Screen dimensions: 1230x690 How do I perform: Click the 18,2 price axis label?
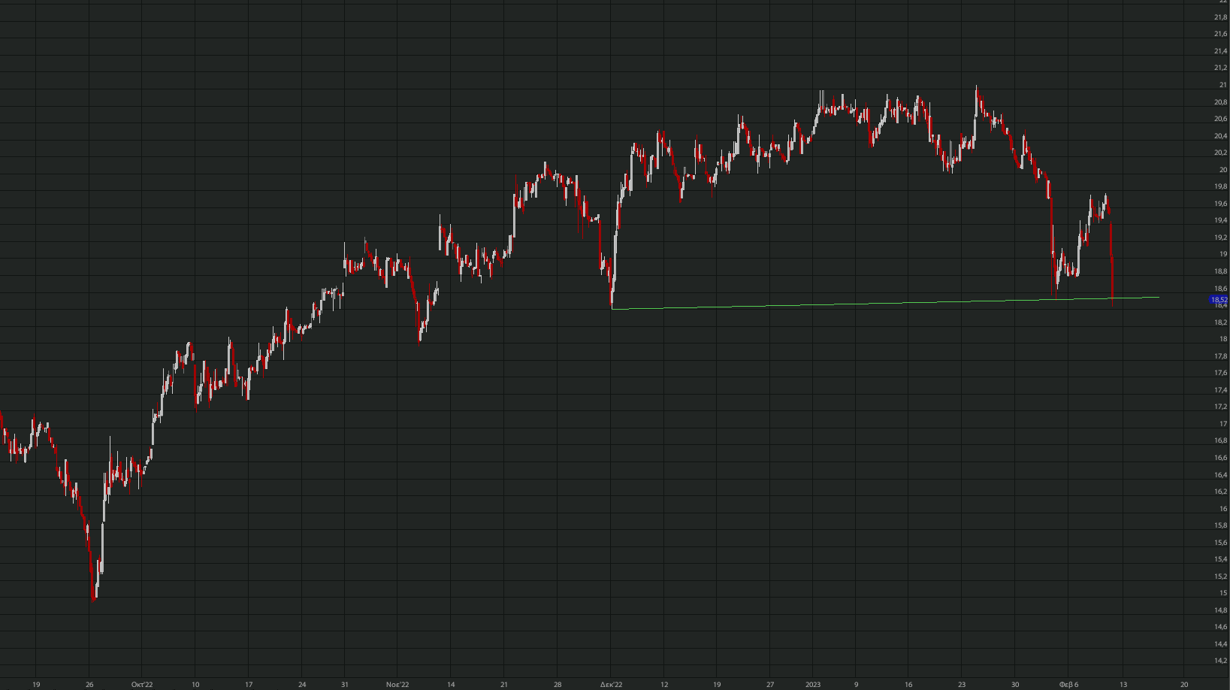click(1221, 322)
